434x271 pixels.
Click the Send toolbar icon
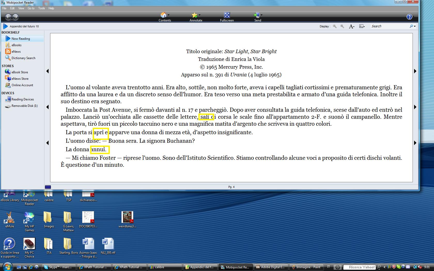(257, 15)
